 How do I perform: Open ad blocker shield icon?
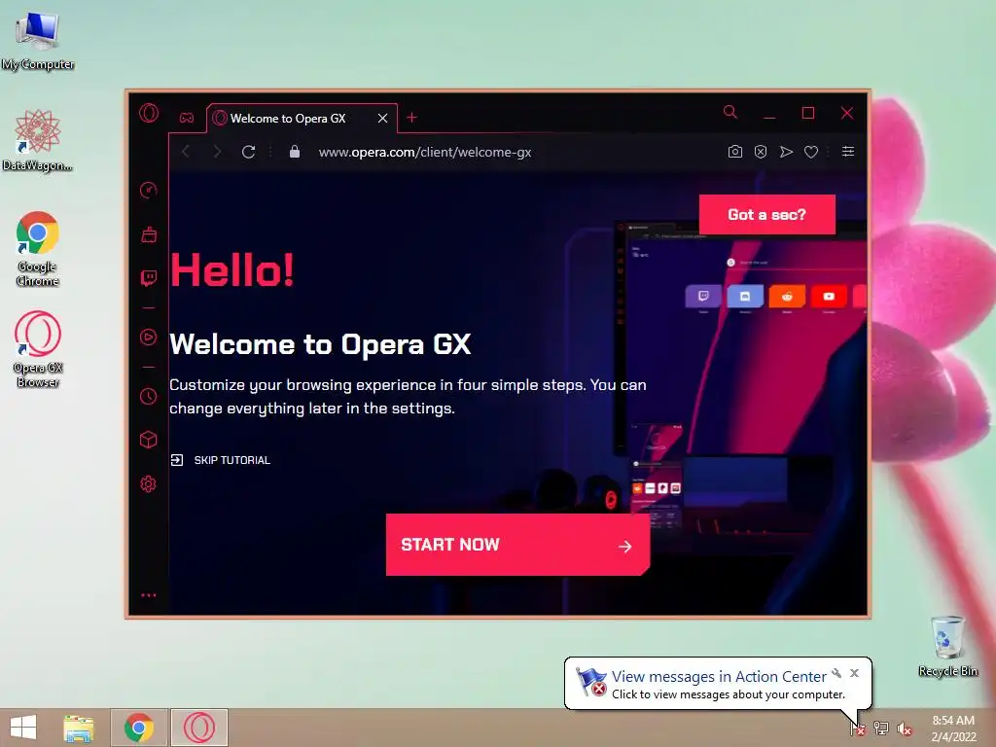pos(761,152)
